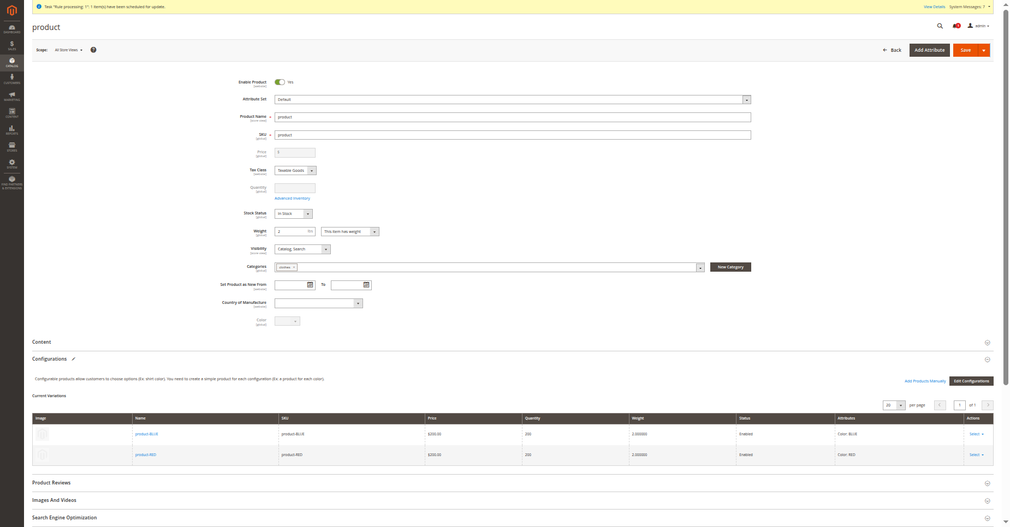The image size is (1010, 527).
Task: Open the All Store Views scope switcher
Action: pyautogui.click(x=68, y=50)
